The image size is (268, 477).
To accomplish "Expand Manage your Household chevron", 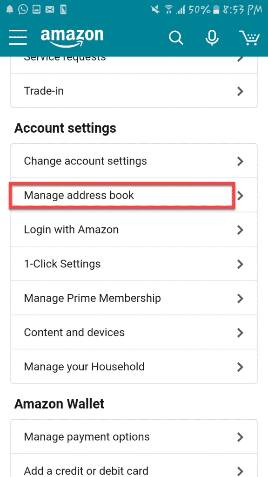I will [x=241, y=367].
